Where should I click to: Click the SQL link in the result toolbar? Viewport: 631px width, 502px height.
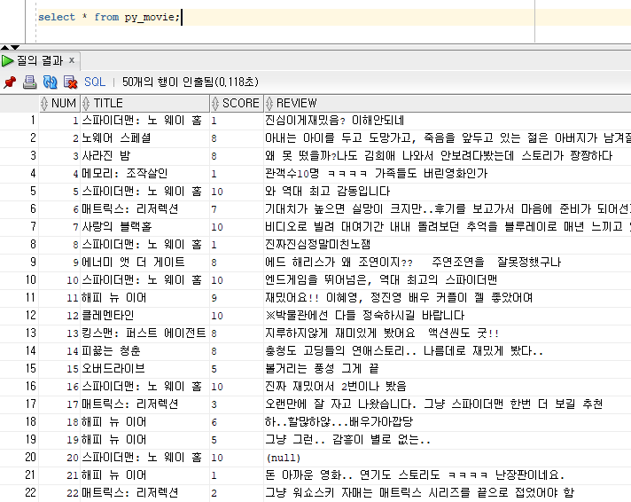point(95,82)
